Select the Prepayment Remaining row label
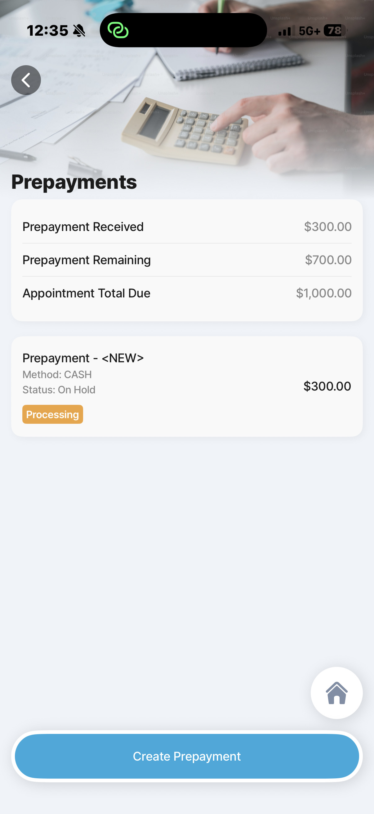 pos(87,260)
